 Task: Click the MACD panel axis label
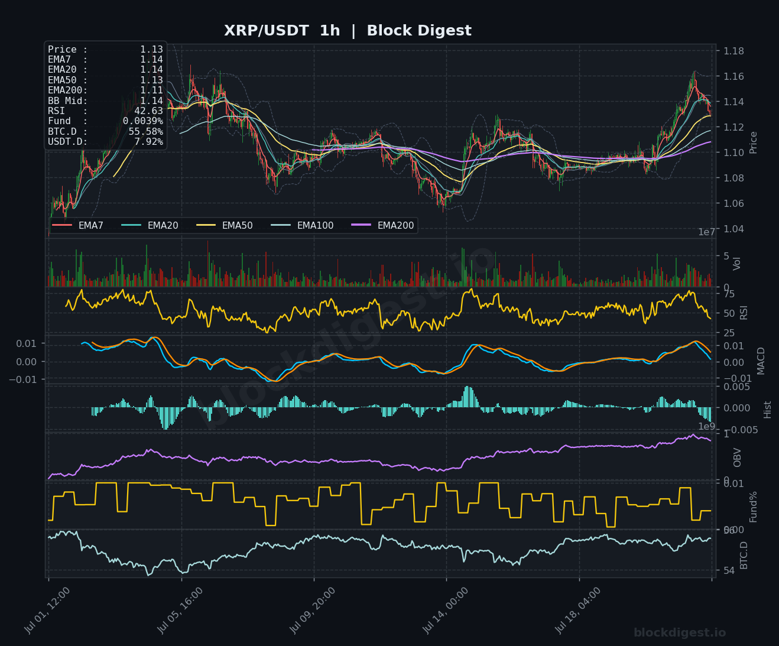(x=761, y=361)
